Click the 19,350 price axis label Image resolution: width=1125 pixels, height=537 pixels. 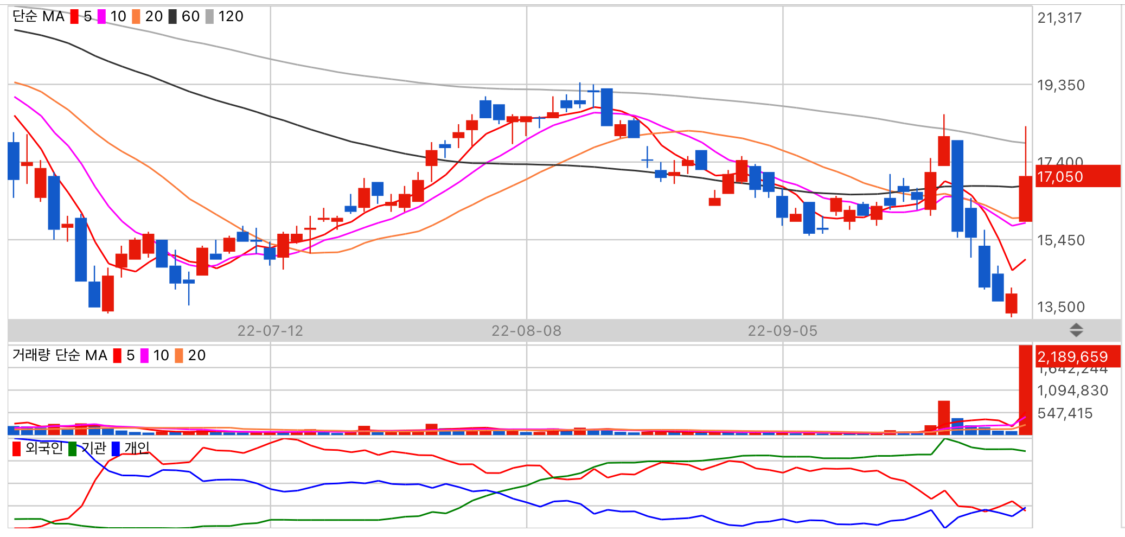point(1061,85)
